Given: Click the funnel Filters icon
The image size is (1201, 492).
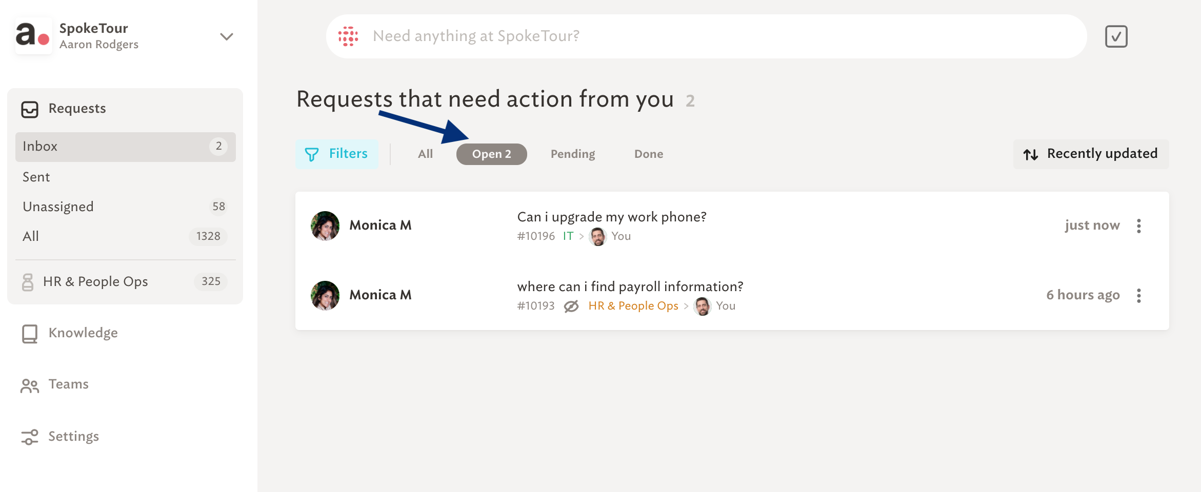Looking at the screenshot, I should pyautogui.click(x=312, y=154).
